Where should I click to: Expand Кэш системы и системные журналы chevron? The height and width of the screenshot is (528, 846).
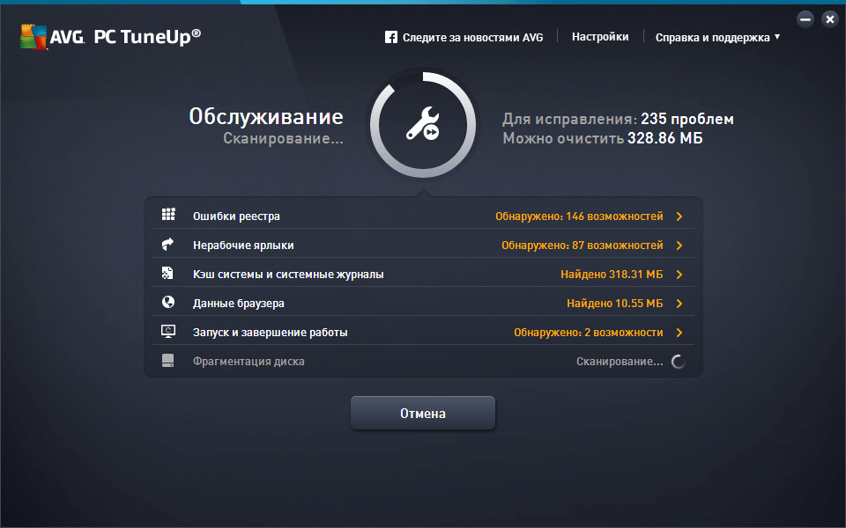679,275
